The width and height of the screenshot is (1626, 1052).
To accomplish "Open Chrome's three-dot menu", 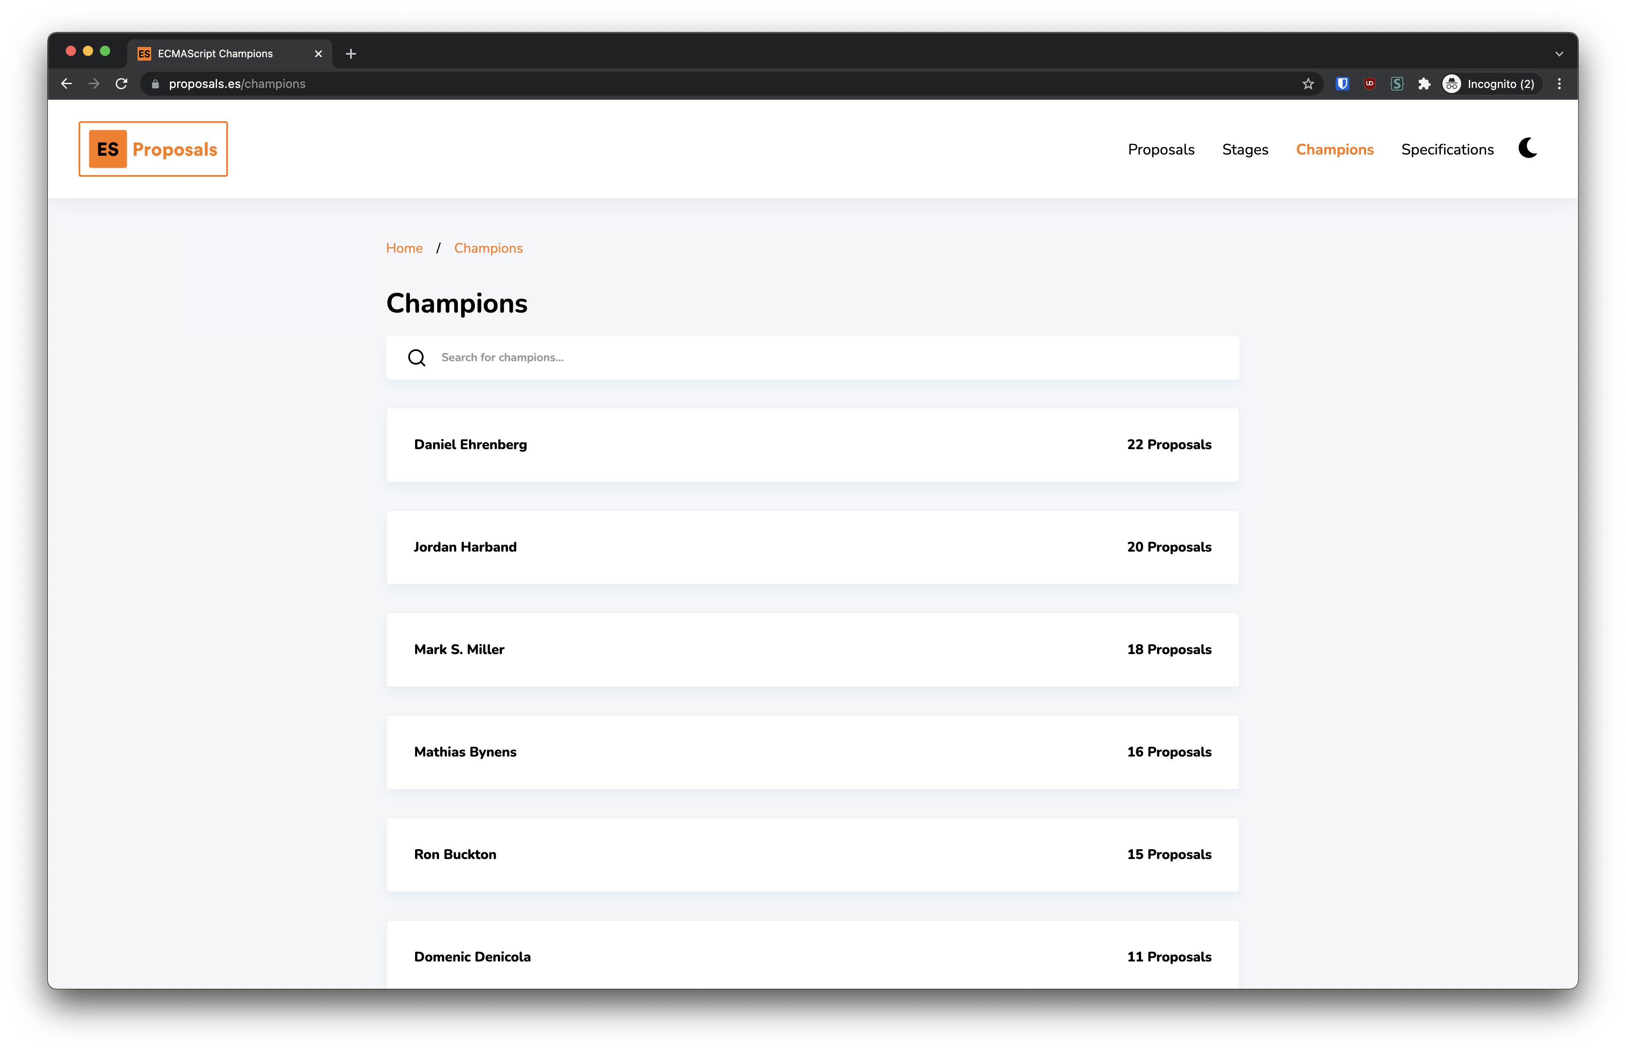I will pos(1559,83).
